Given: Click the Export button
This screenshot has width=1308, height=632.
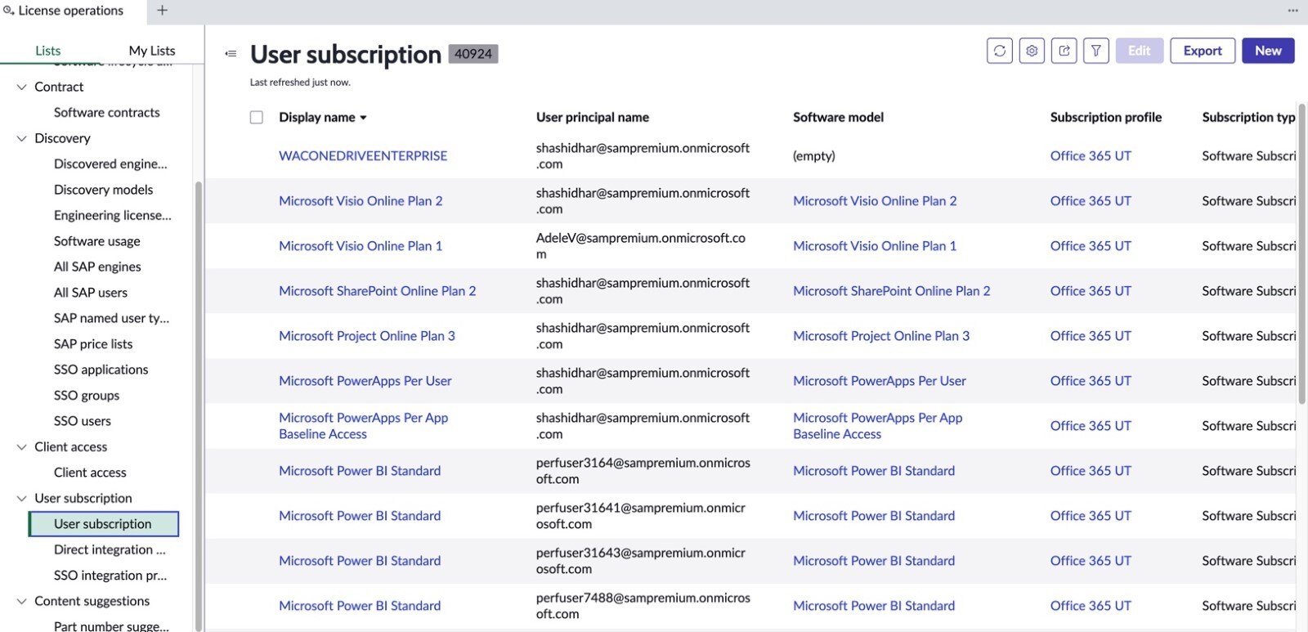Looking at the screenshot, I should tap(1203, 51).
